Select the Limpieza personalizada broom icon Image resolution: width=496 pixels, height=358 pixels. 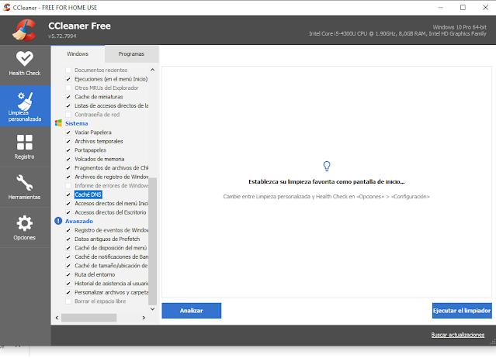click(x=26, y=101)
